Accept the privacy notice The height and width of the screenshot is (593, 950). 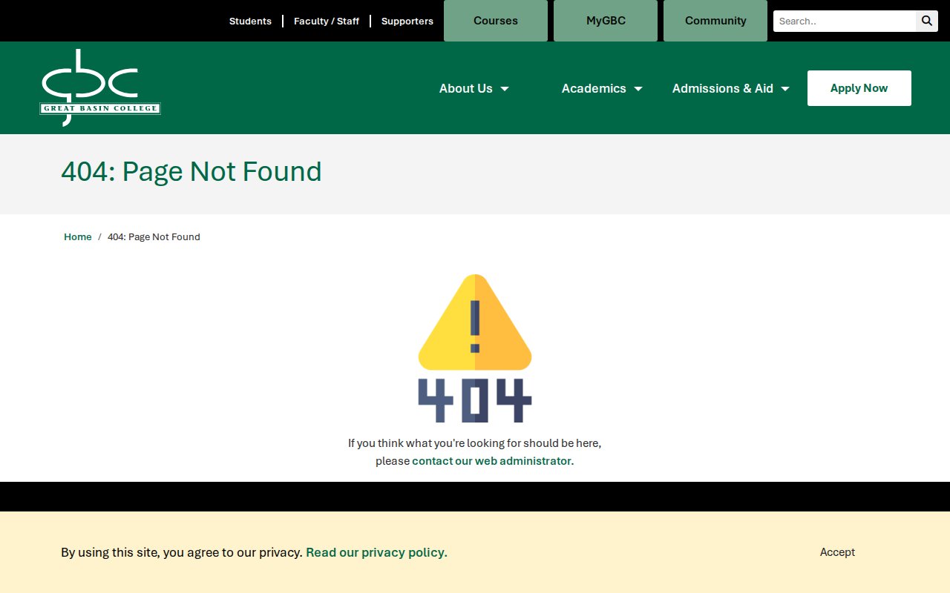click(x=837, y=552)
